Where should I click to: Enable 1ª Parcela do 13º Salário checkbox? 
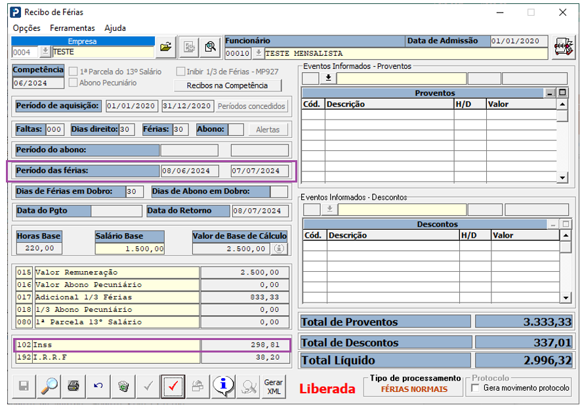tap(73, 72)
